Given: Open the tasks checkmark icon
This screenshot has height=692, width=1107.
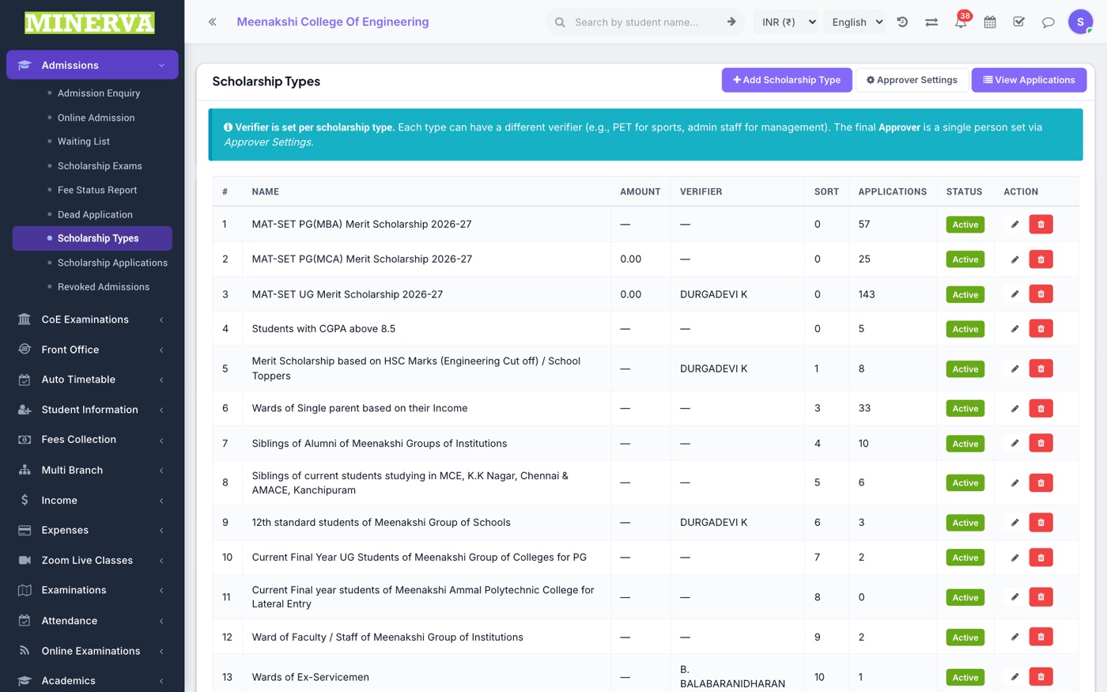Looking at the screenshot, I should point(1018,22).
